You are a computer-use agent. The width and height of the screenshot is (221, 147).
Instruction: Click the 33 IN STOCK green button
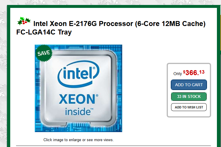click(189, 96)
